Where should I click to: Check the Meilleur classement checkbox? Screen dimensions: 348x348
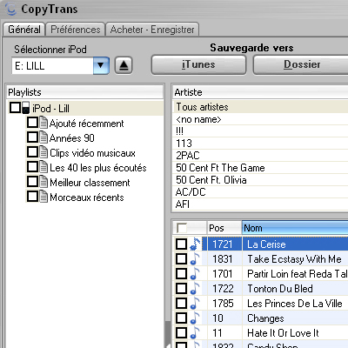32,182
